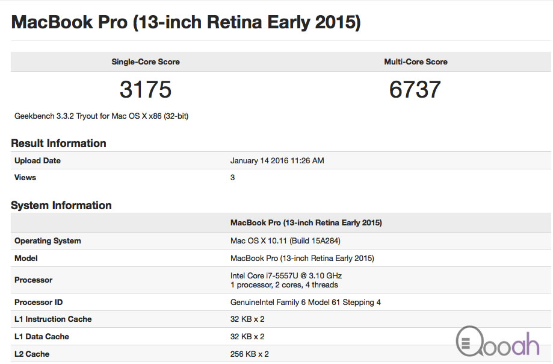
Task: Click the views count 3
Action: click(232, 178)
